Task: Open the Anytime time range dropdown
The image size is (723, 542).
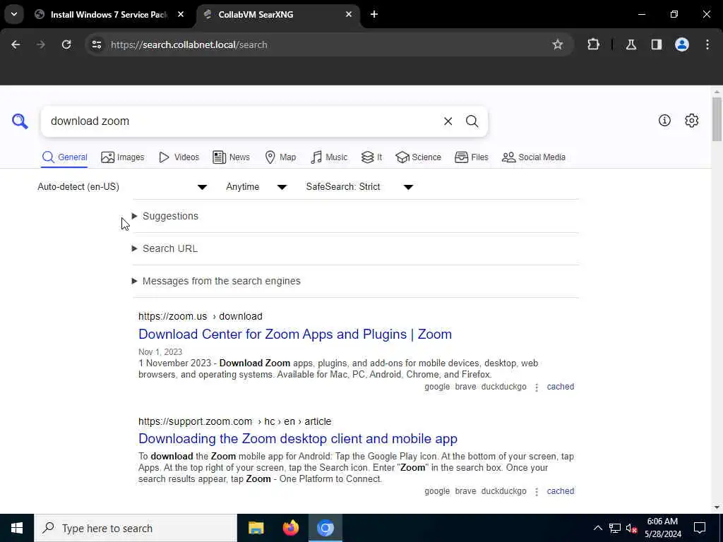Action: (x=256, y=186)
